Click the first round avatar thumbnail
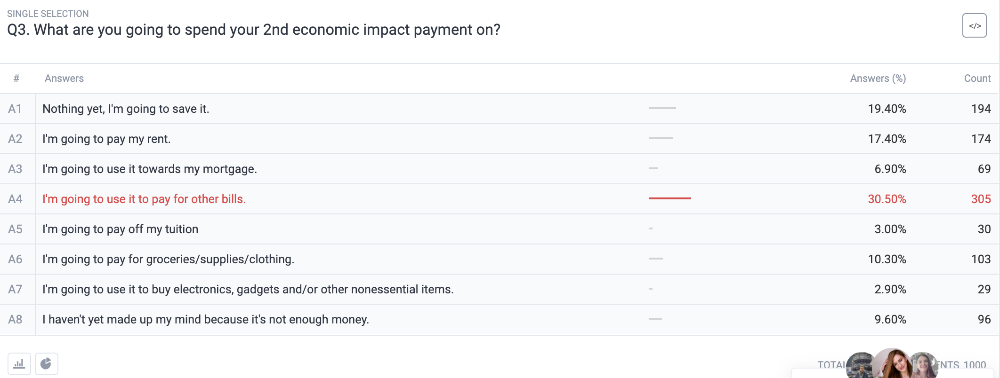 861,365
